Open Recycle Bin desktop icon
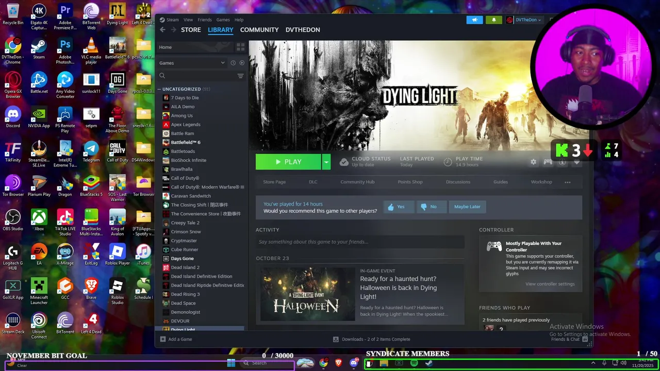 coord(13,14)
